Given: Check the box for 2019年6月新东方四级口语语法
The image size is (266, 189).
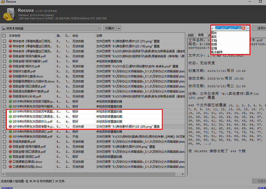Looking at the screenshot, I should point(5,117).
